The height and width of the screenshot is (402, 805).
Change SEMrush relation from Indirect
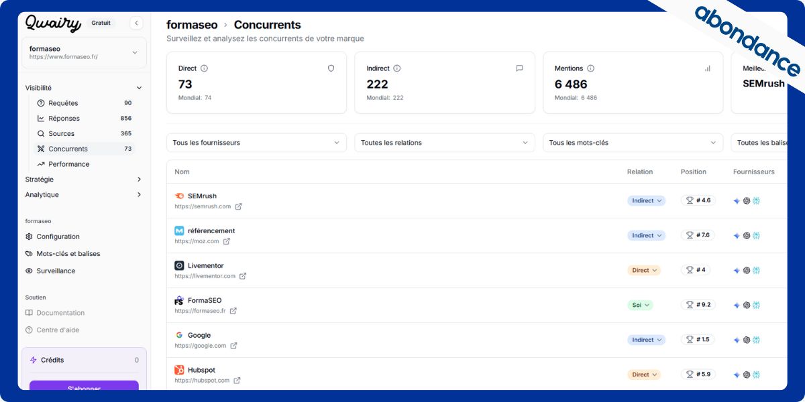pos(647,200)
